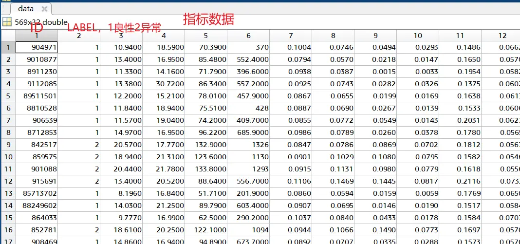Click cell value 0.0059
520x244 pixels.
[418, 193]
